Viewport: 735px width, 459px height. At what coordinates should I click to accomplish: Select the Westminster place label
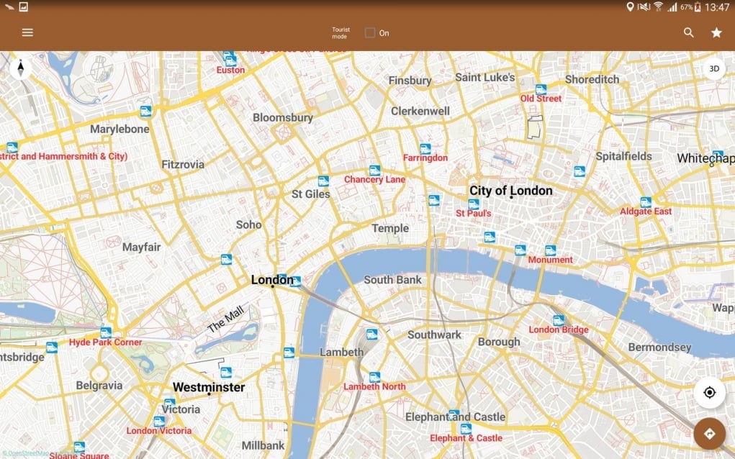point(209,387)
